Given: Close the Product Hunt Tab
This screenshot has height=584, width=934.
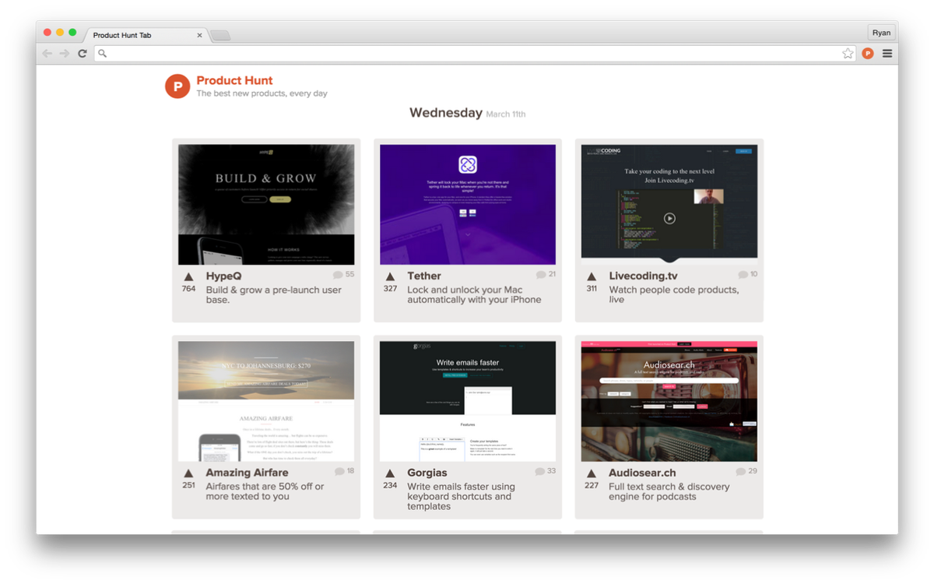Looking at the screenshot, I should [199, 35].
